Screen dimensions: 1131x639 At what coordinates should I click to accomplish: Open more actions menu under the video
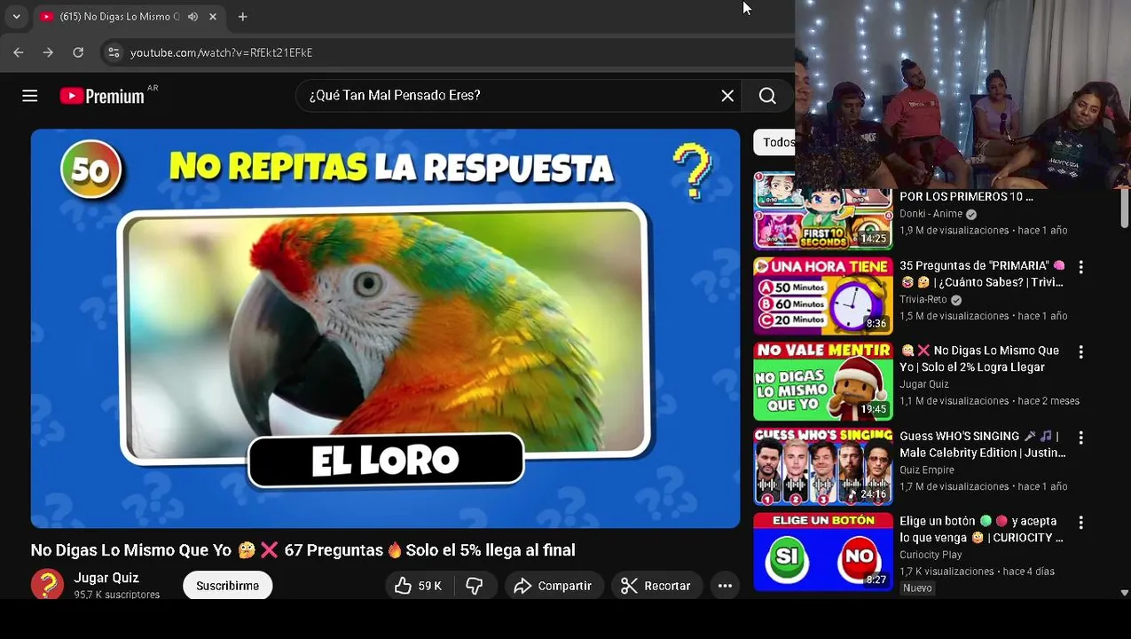tap(725, 586)
